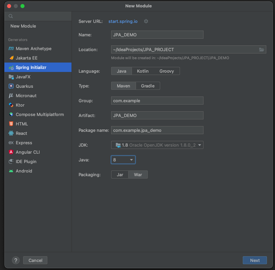
Task: Click the search magnifier icon
Action: pos(11,16)
